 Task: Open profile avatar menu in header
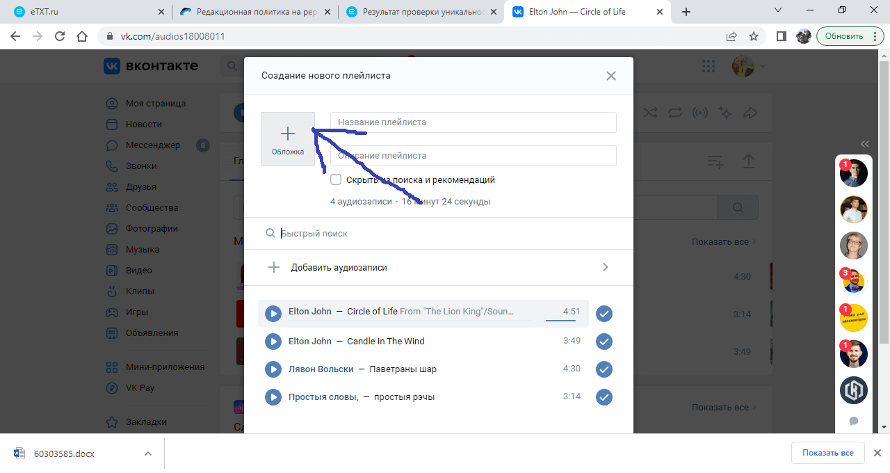coord(750,66)
